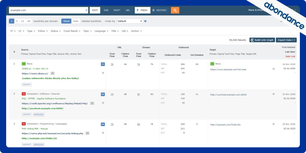The height and width of the screenshot is (153, 306).
Task: Open https://www.idnes.cz/ source link
Action: (35, 73)
